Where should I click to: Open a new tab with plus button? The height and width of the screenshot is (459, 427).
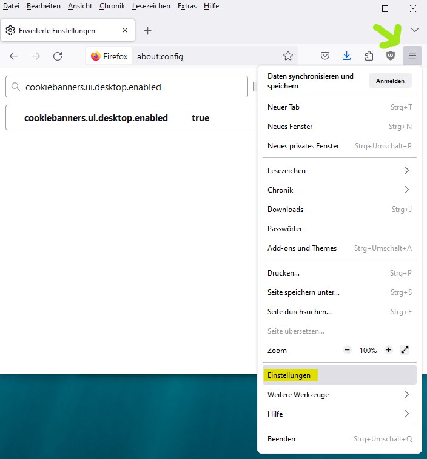147,30
